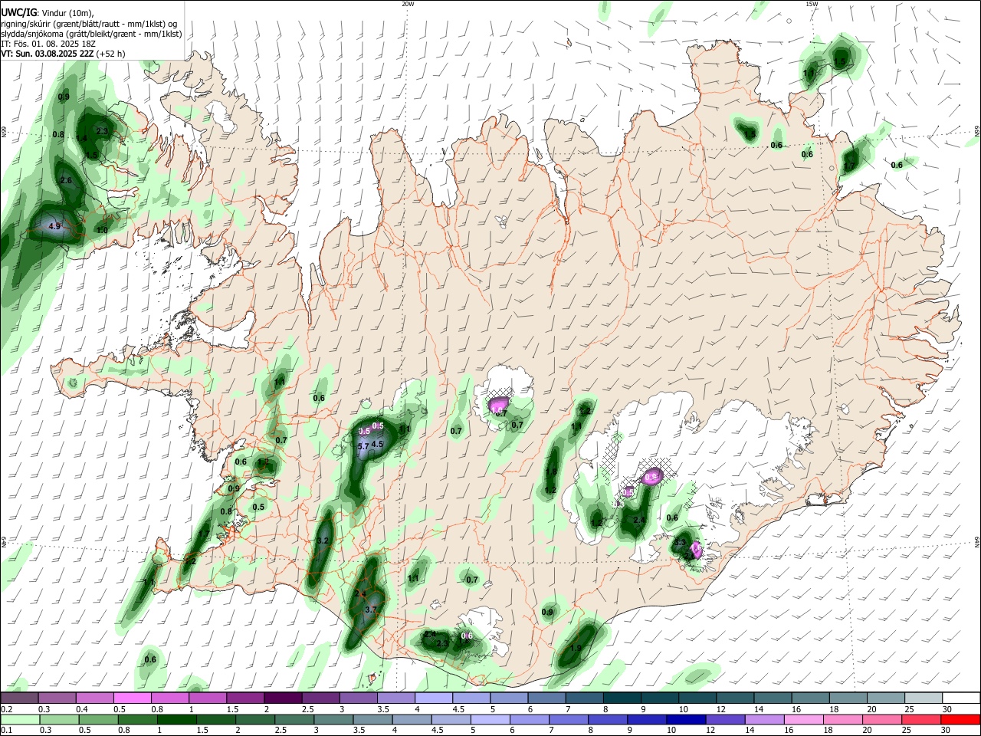
Task: Pick the darkest purple 2 swatch in upper legend row
Action: pos(282,698)
